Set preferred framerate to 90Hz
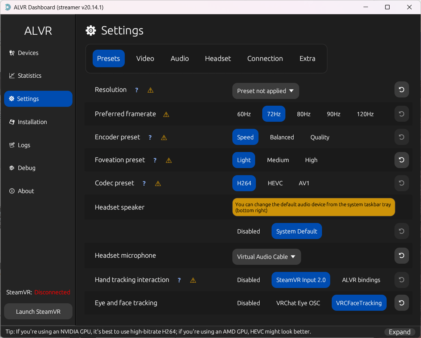The image size is (421, 338). tap(333, 114)
